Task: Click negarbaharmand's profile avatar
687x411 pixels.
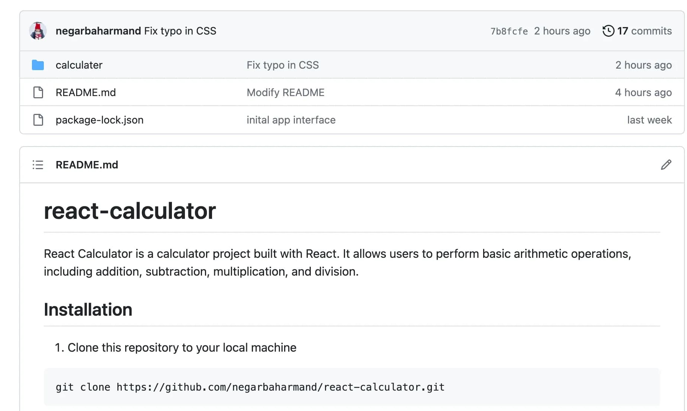Action: click(38, 31)
